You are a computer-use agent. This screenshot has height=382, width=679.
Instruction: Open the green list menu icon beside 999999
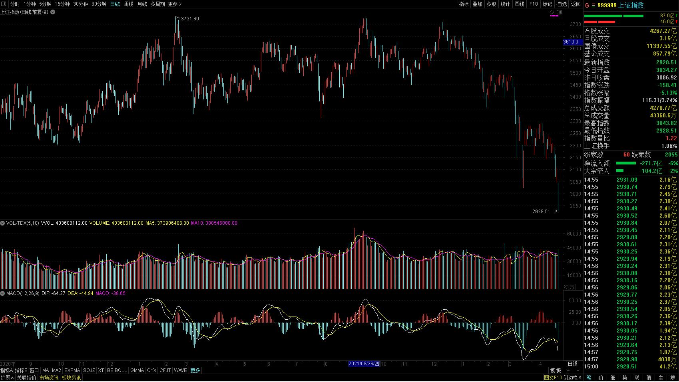point(593,5)
